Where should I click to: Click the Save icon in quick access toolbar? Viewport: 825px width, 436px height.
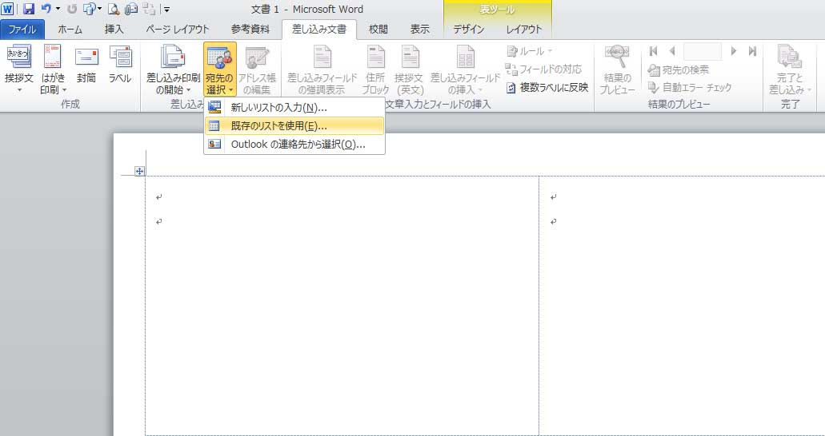pyautogui.click(x=29, y=10)
